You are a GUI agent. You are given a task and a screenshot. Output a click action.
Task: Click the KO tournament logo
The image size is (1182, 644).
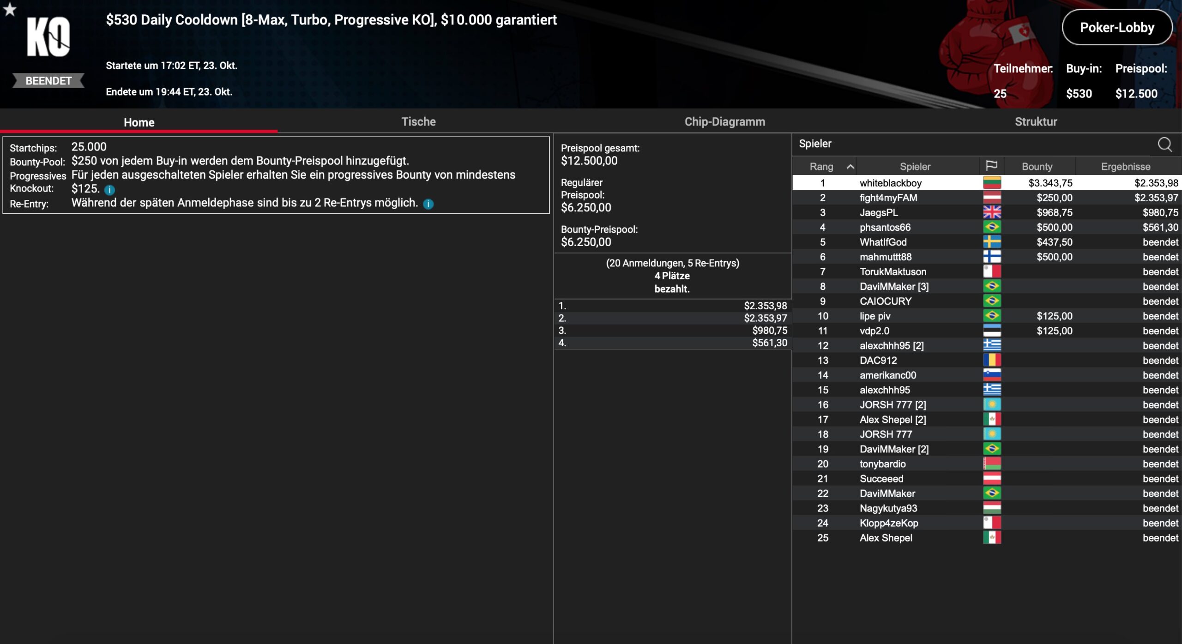[48, 37]
